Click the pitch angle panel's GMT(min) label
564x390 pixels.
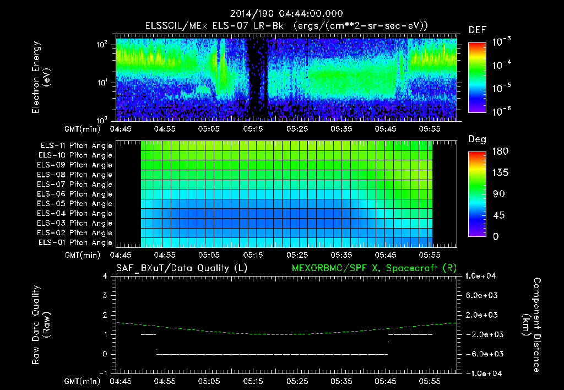coord(83,255)
